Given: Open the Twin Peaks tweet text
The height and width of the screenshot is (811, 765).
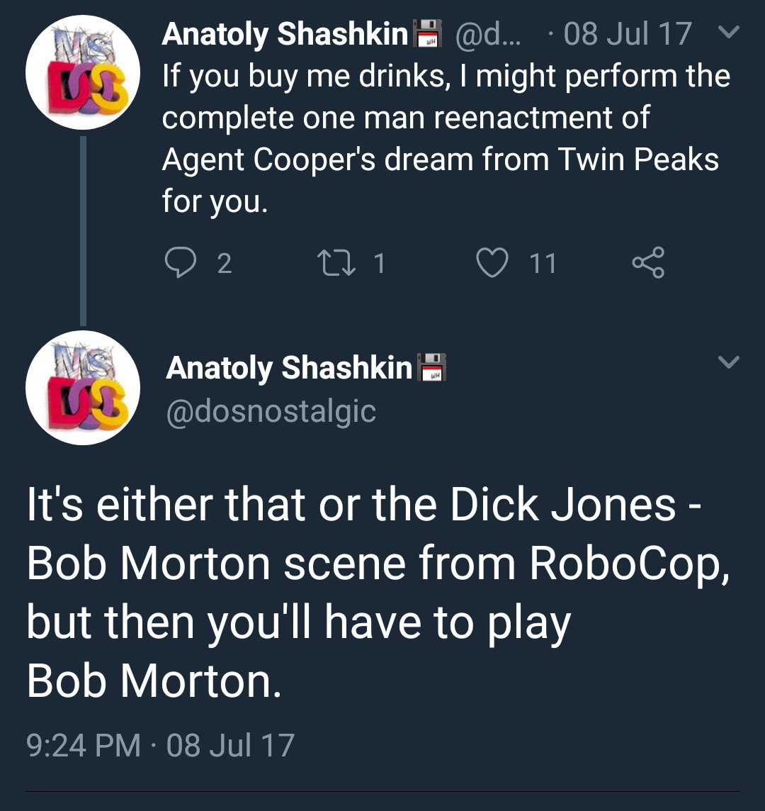Looking at the screenshot, I should click(x=446, y=139).
